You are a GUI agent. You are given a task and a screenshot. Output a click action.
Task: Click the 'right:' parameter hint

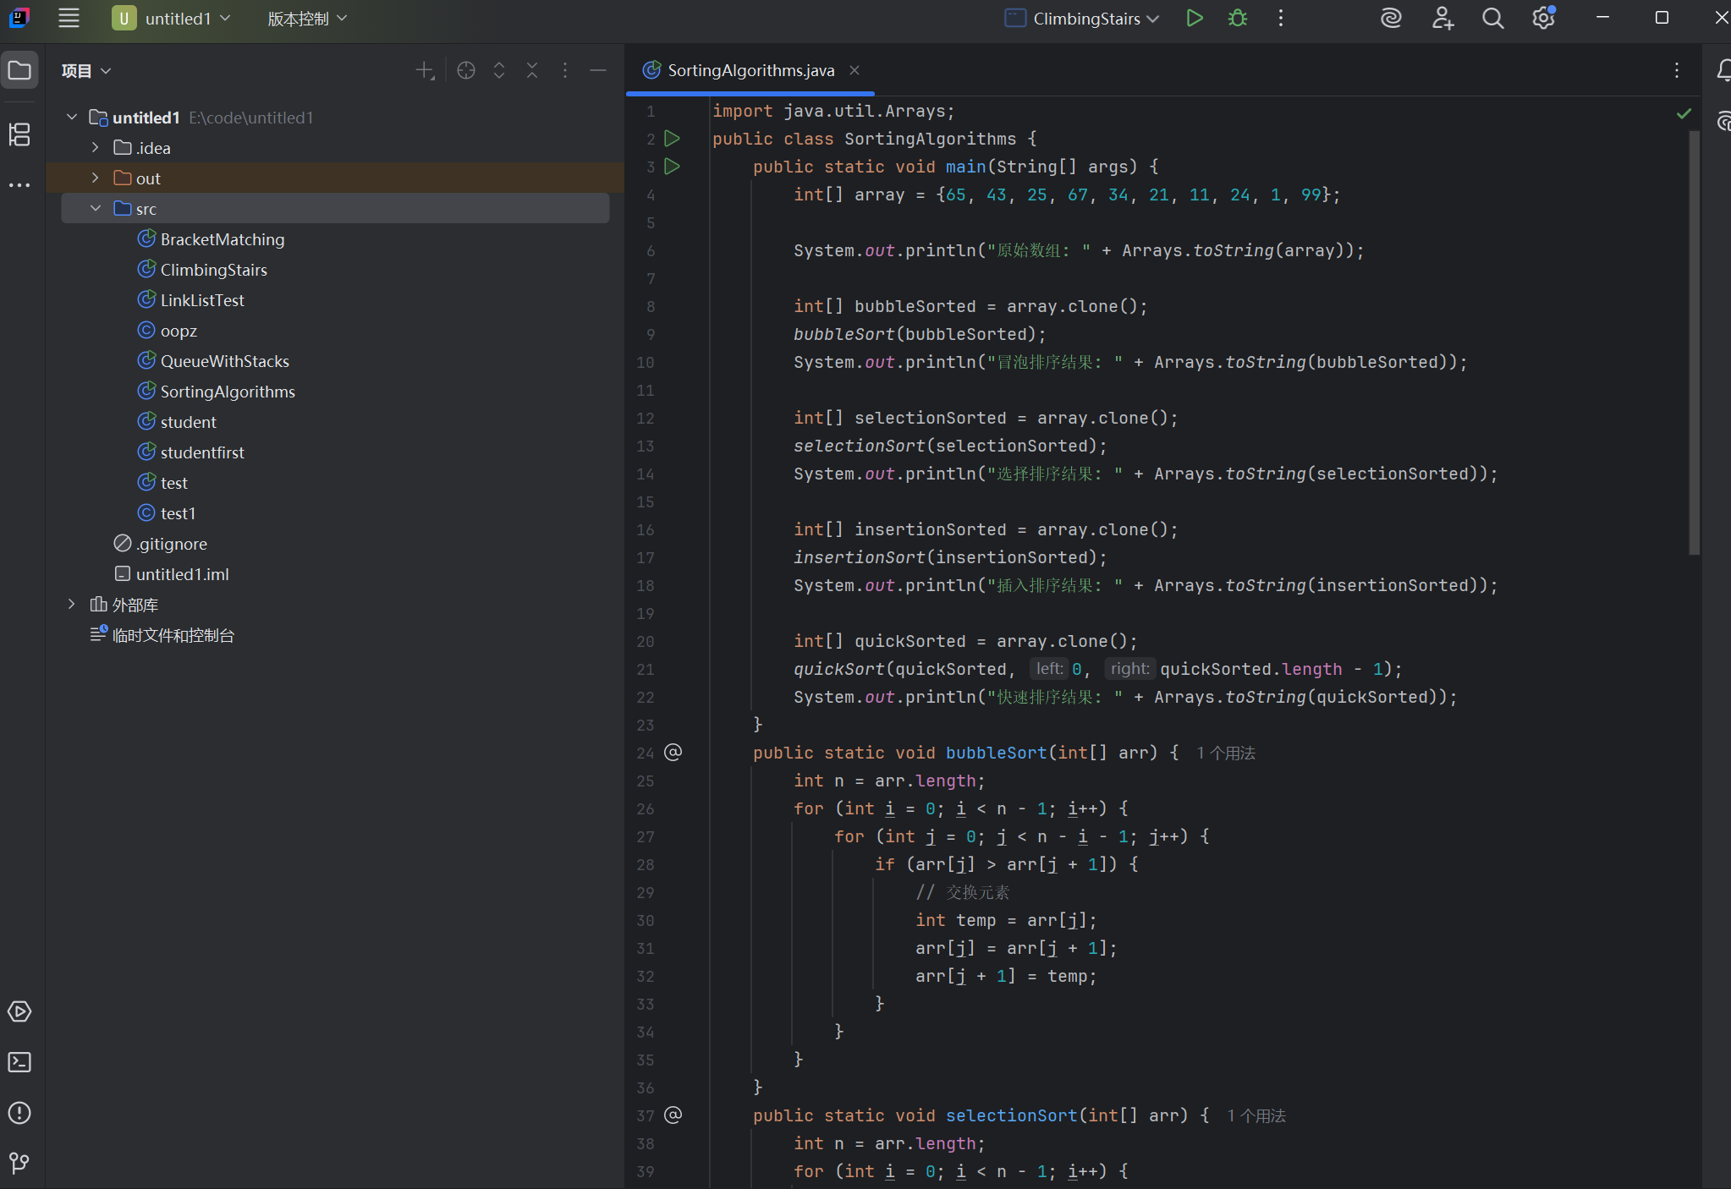click(x=1129, y=669)
